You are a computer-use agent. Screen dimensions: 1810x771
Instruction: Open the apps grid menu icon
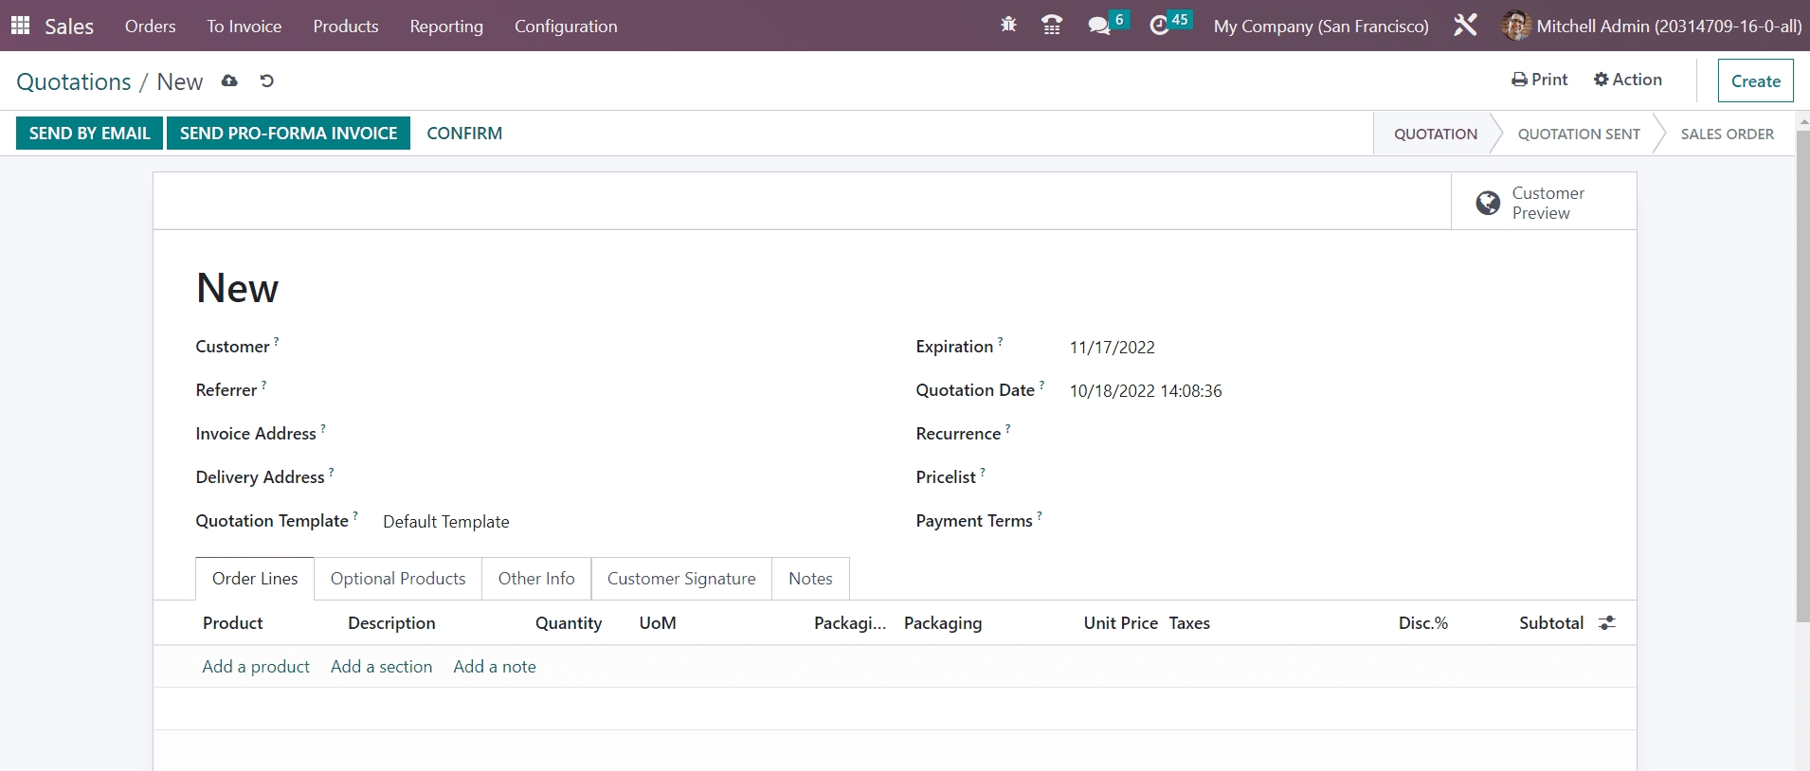click(20, 26)
